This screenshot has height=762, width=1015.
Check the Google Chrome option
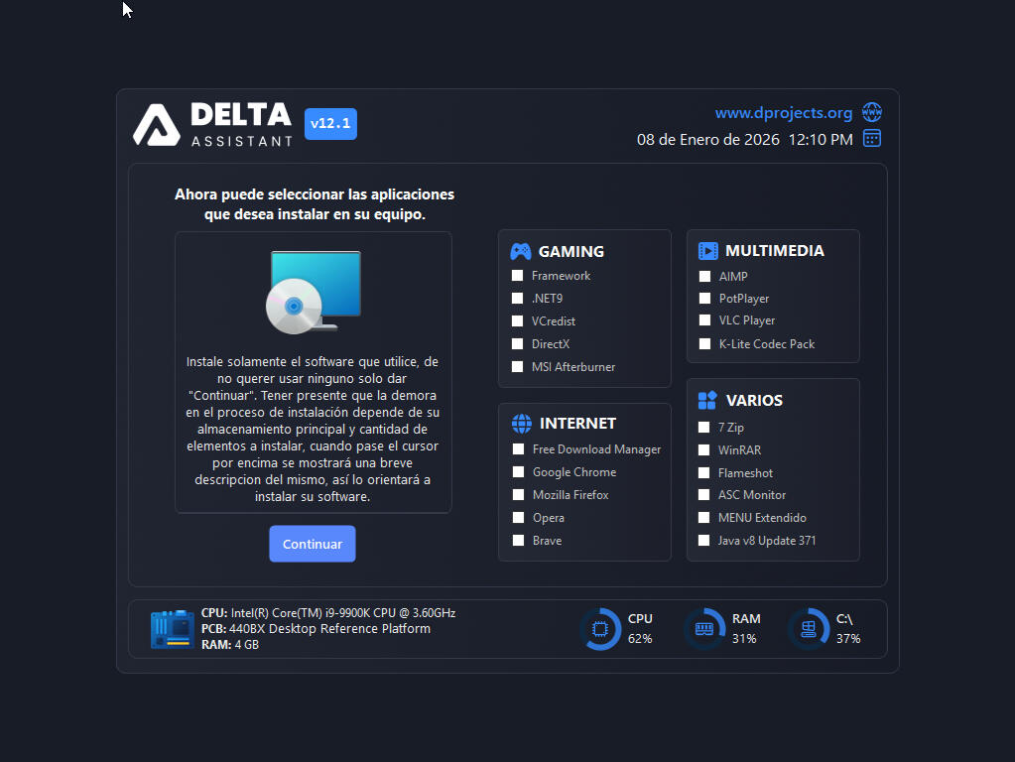click(518, 472)
